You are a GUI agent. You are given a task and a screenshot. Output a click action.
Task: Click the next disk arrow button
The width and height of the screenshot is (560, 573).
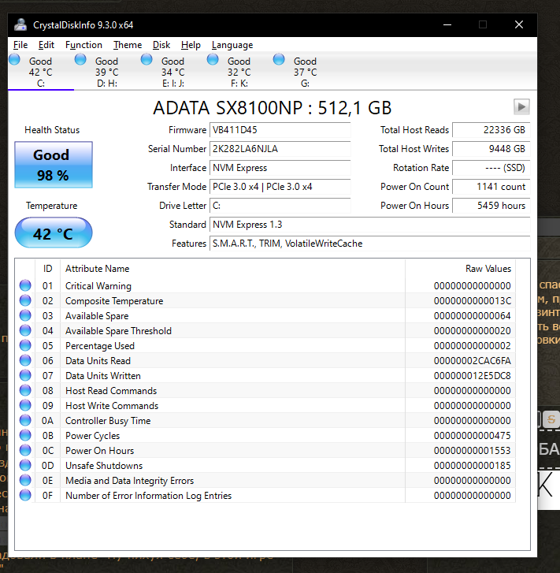(521, 107)
